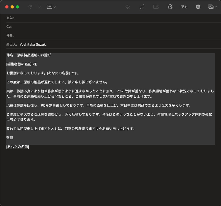Open the photo browser icon
The width and height of the screenshot is (221, 206).
pyautogui.click(x=211, y=7)
